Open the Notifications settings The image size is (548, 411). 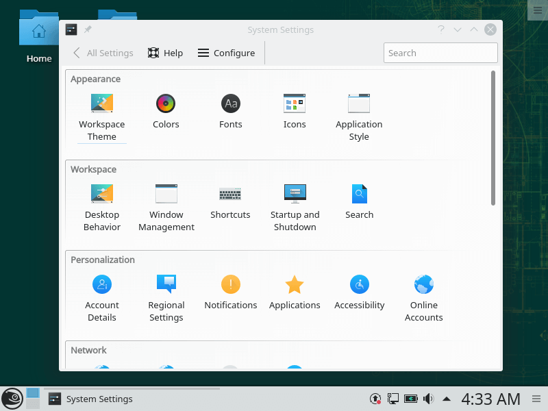click(x=230, y=285)
